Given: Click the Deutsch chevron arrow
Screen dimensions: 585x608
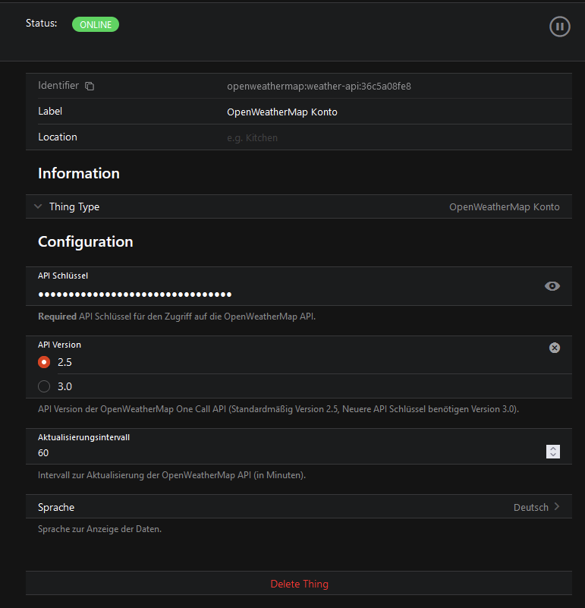Looking at the screenshot, I should coord(557,506).
